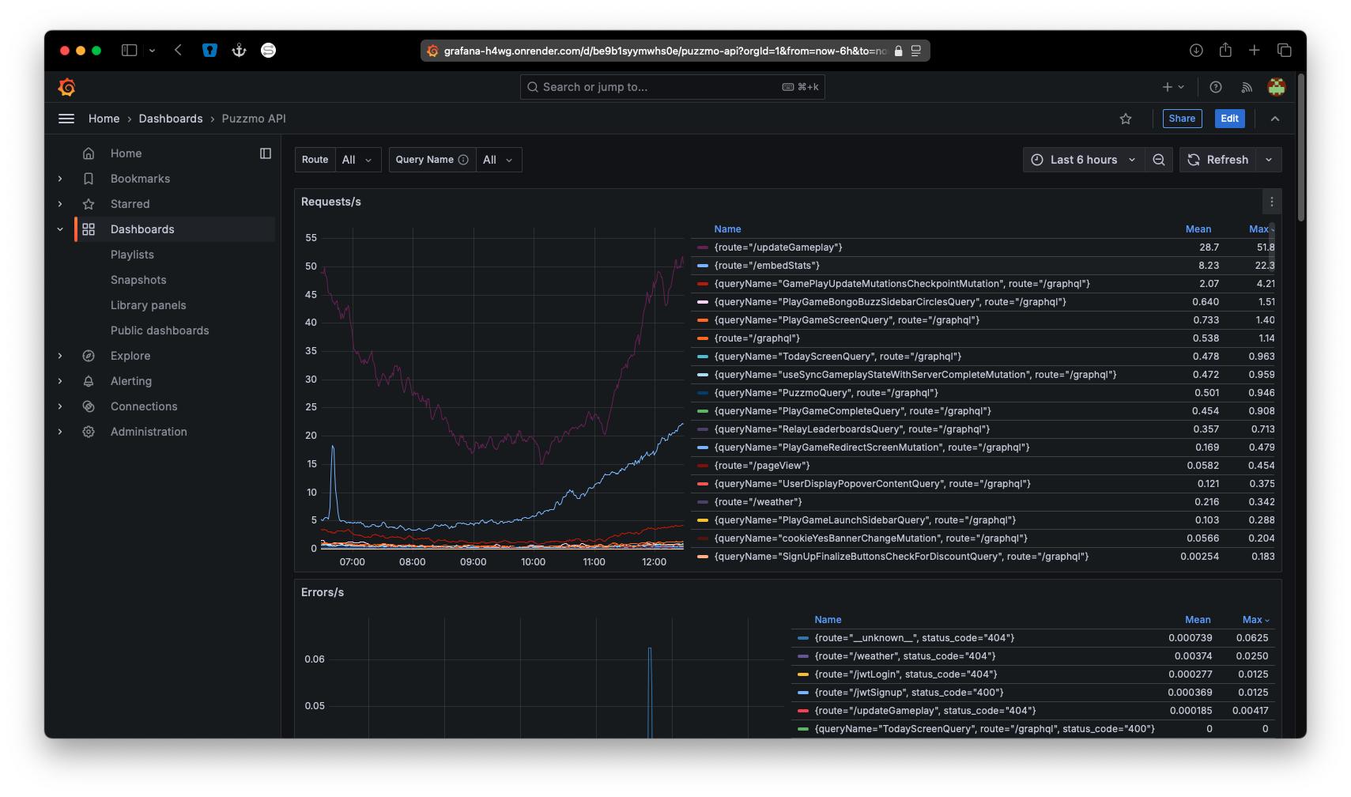Open the Route variable dropdown
The width and height of the screenshot is (1351, 797).
tap(357, 160)
